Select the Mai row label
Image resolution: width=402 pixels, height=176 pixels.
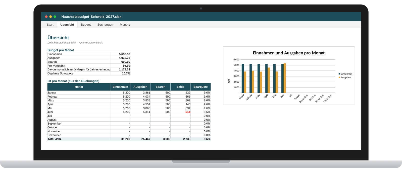coord(50,108)
